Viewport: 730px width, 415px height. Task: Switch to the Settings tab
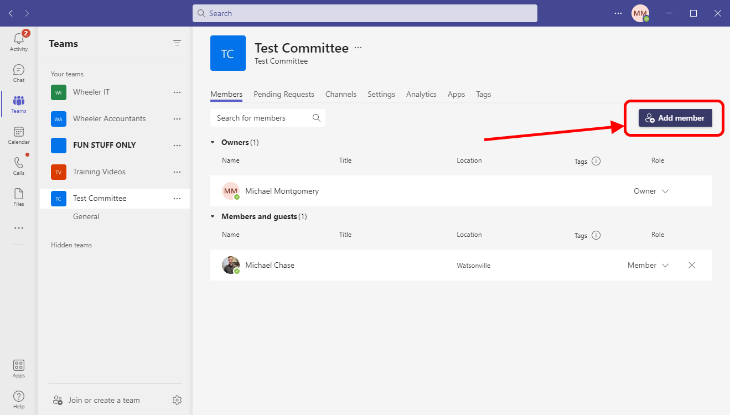coord(381,94)
